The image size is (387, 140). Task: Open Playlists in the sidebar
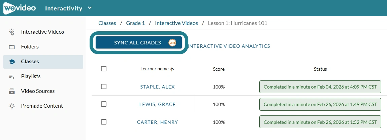(x=43, y=76)
